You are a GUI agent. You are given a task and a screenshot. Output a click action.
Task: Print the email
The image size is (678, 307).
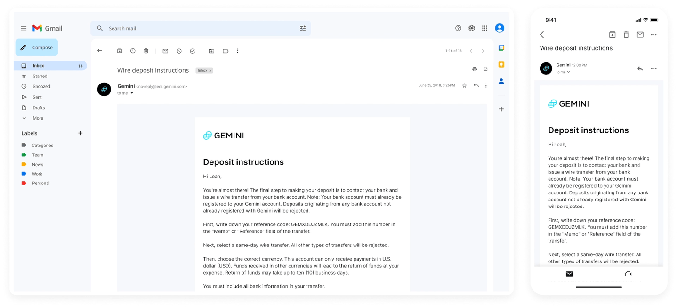[x=475, y=69]
